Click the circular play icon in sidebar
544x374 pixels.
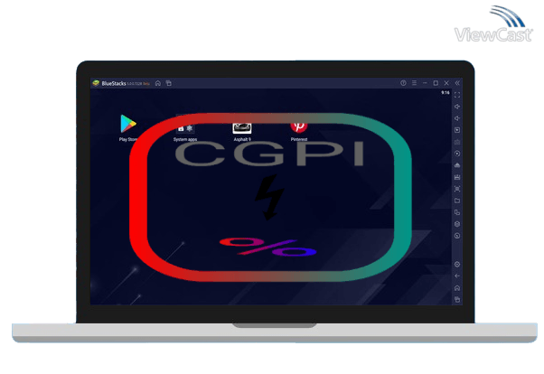[457, 154]
